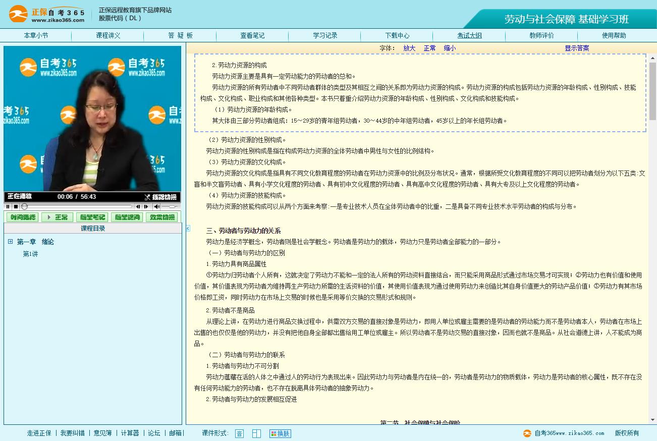The width and height of the screenshot is (657, 441).
Task: Click the footer 自考365 www.zikao365.com logo
Action: point(564,433)
